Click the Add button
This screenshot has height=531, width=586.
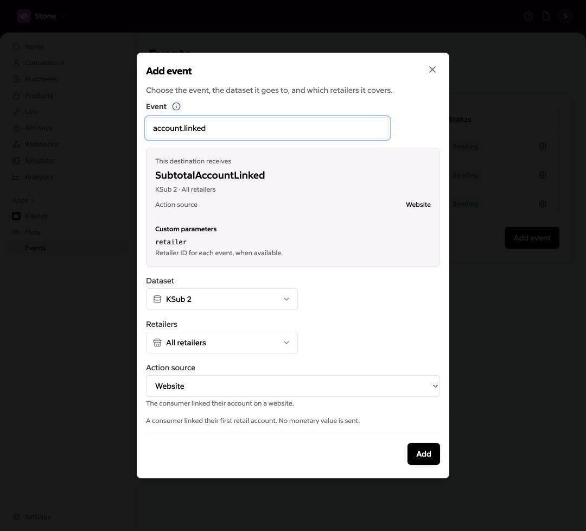click(423, 454)
